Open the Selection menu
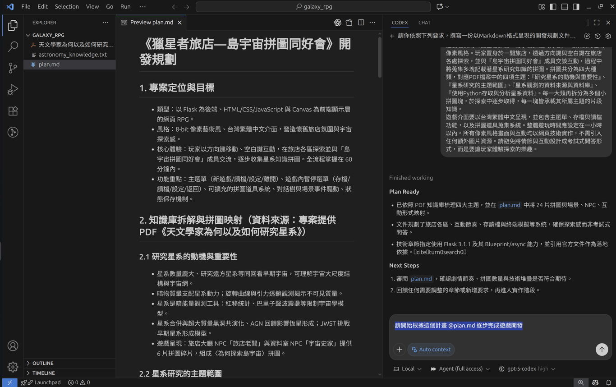616x387 pixels. (x=67, y=7)
